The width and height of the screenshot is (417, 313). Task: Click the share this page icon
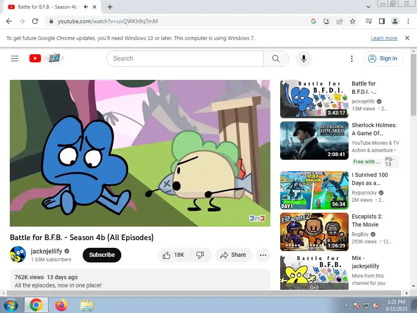click(340, 21)
